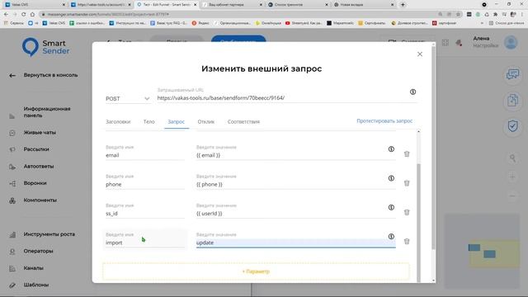Delete the phone parameter row
The image size is (528, 297).
407,183
